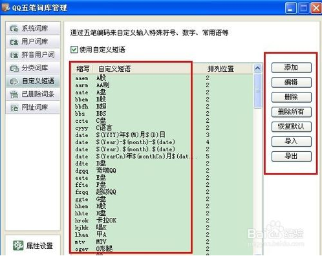The height and width of the screenshot is (256, 322).
Task: Click the 分类词库 sidebar icon
Action: [x=14, y=68]
